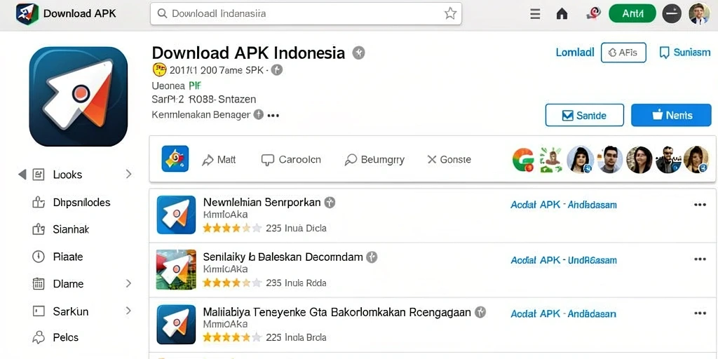Click the Download APK logo icon
The width and height of the screenshot is (718, 359).
tap(27, 14)
